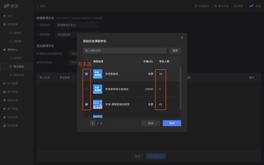264x165 pixels.
Task: Click the 学浪老师成长加油站 course name
Action: click(117, 89)
